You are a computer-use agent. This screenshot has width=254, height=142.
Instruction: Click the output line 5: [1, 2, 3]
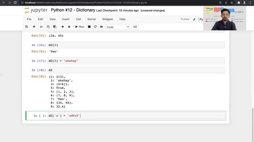click(x=63, y=92)
